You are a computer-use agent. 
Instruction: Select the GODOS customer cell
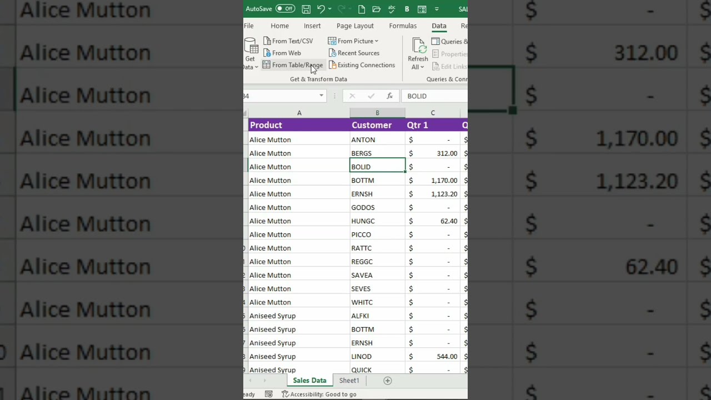point(377,207)
